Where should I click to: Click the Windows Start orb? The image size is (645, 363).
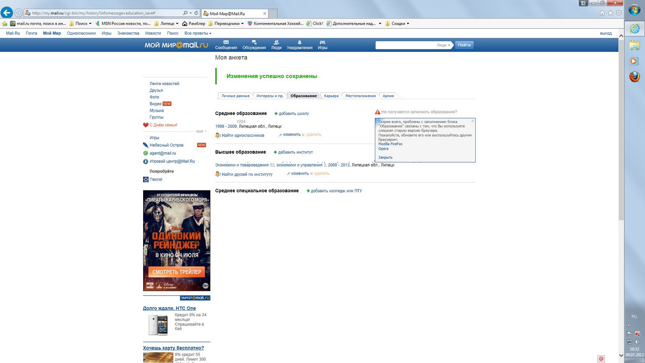tap(635, 10)
